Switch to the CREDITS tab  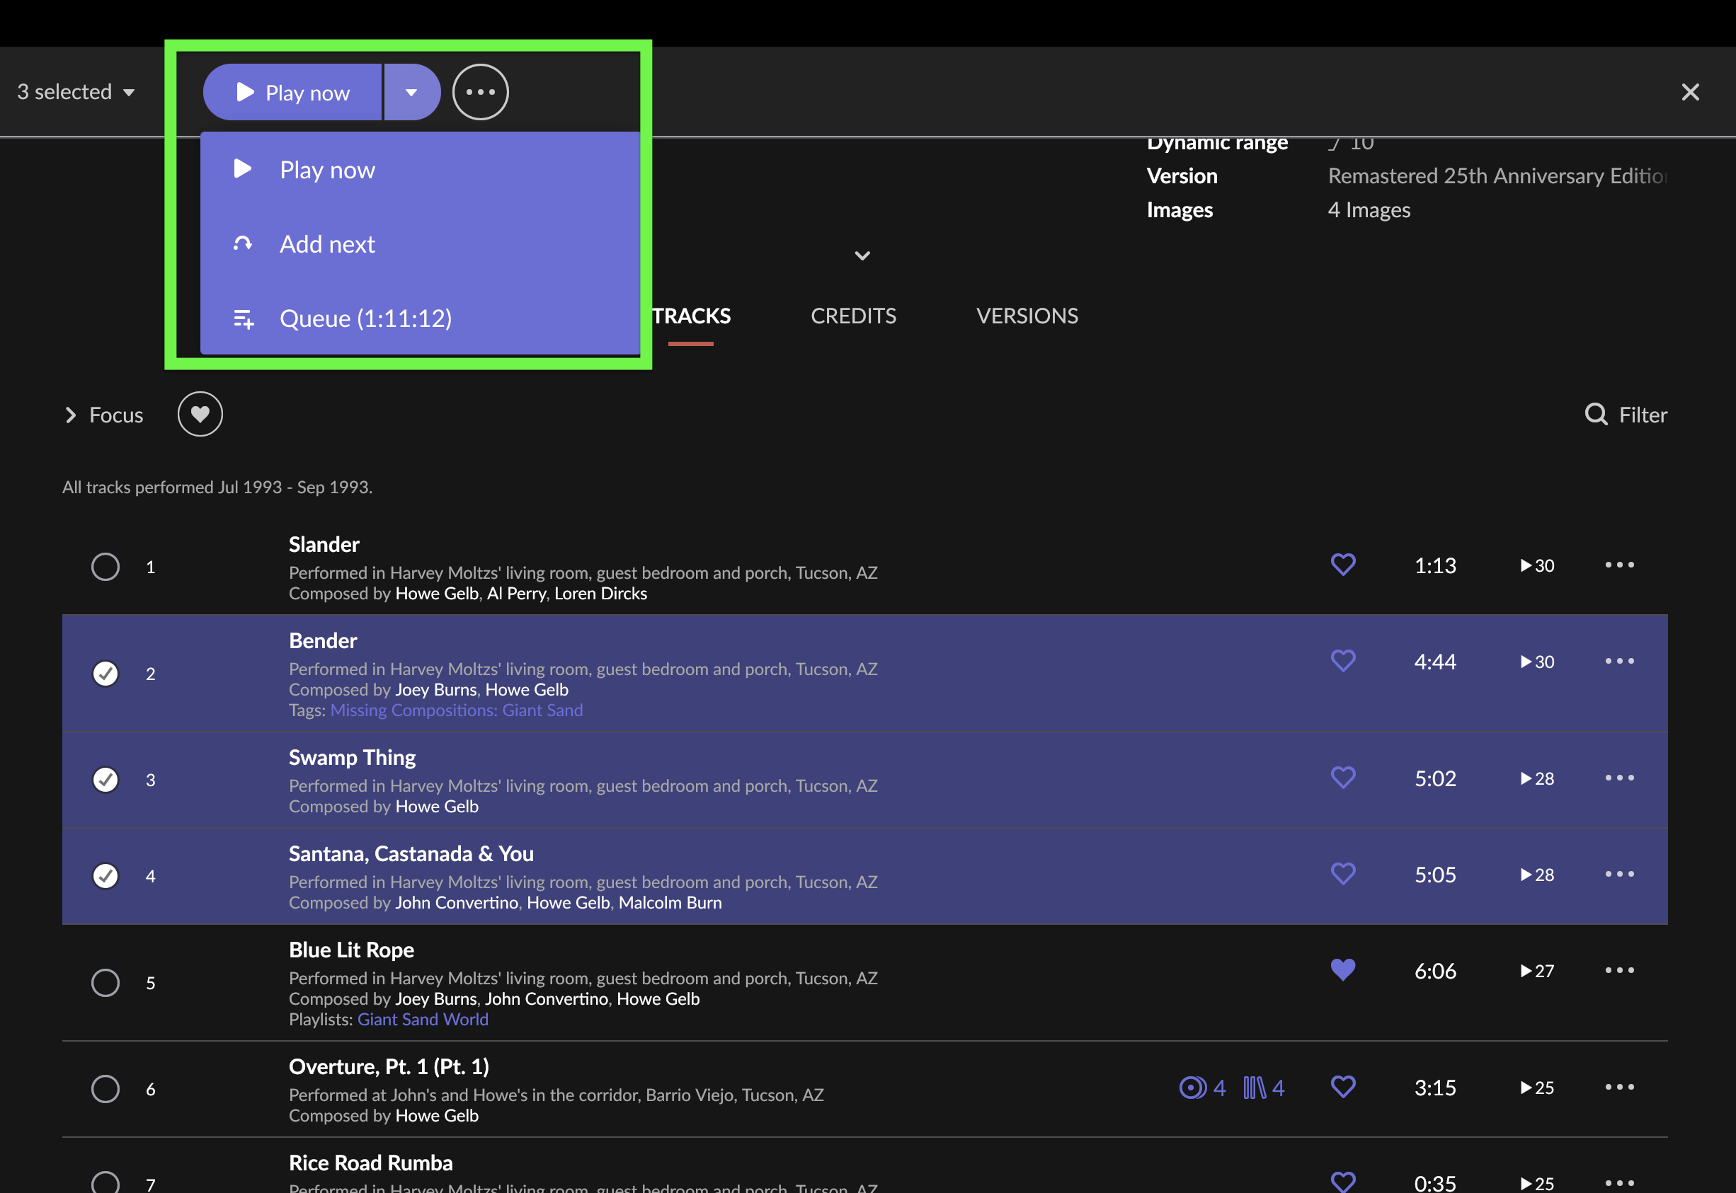point(852,316)
